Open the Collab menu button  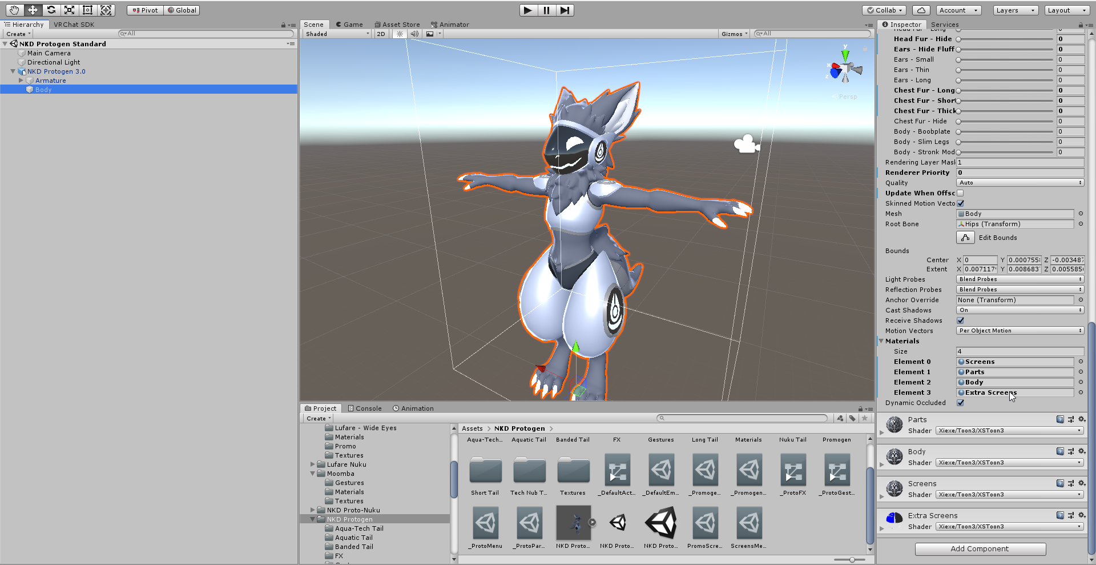pos(884,10)
